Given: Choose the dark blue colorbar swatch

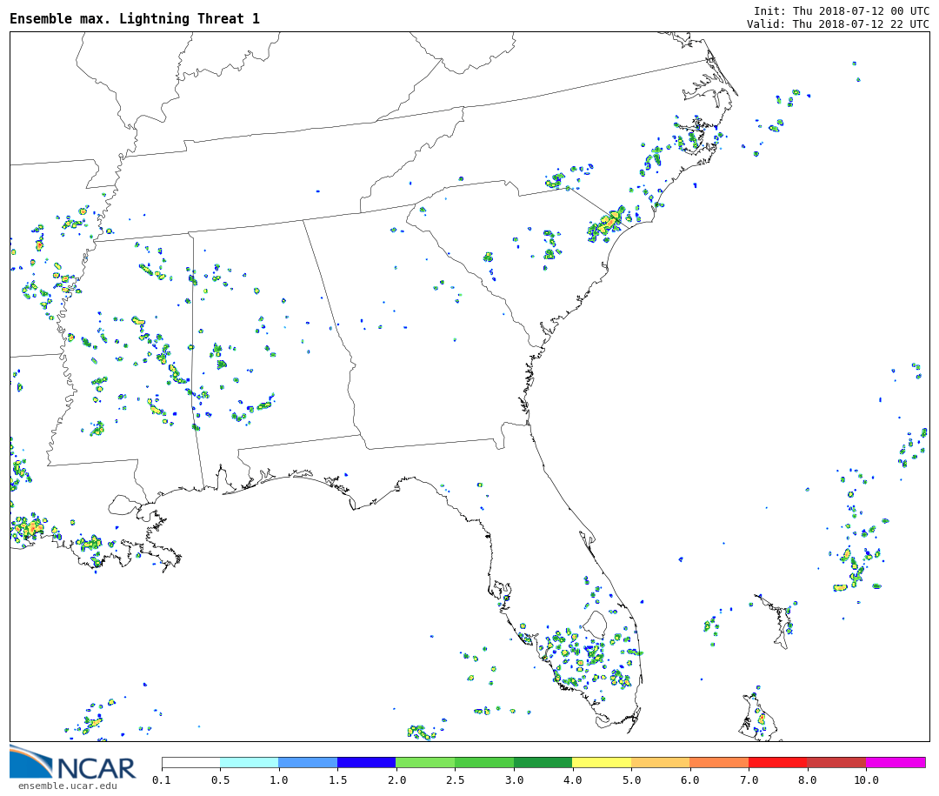Looking at the screenshot, I should pyautogui.click(x=366, y=762).
